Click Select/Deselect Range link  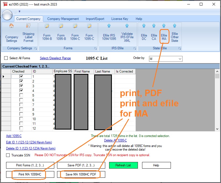(x=55, y=58)
